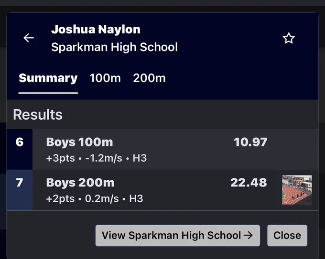Go back using the left arrow icon
This screenshot has width=325, height=259.
tap(29, 38)
